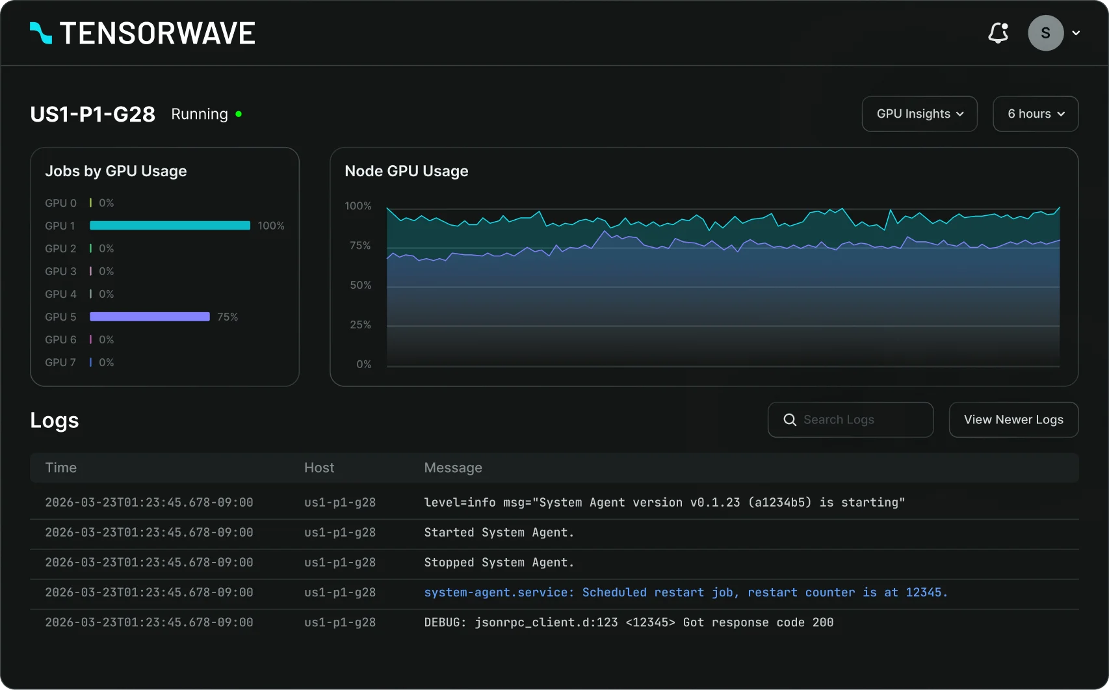Click the US1-P1-G28 node title
The image size is (1109, 690).
[93, 114]
